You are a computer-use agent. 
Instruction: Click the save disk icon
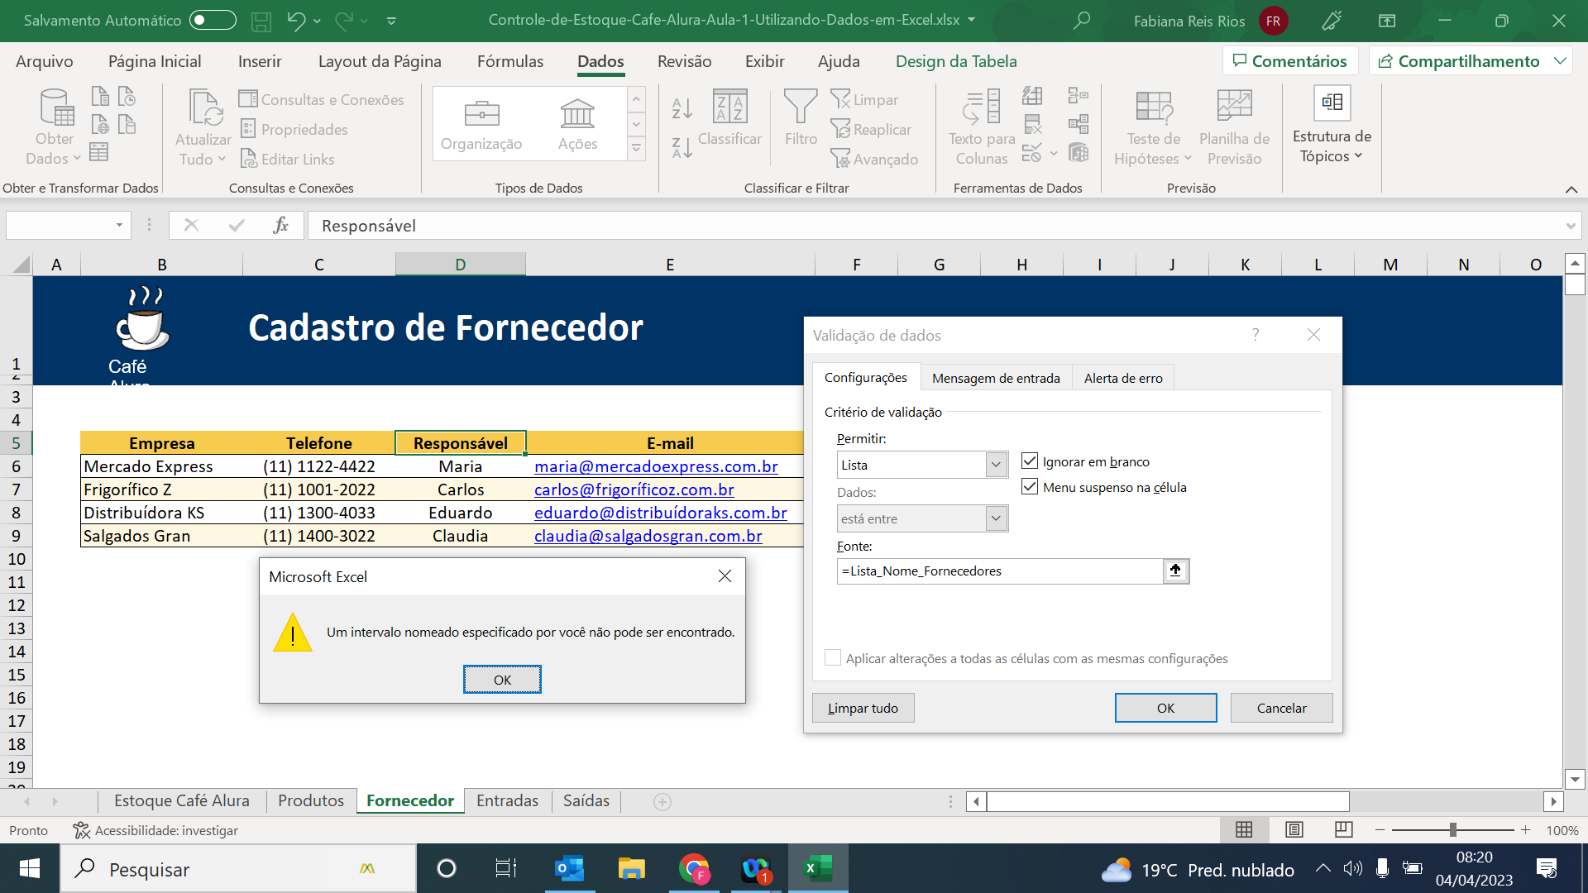click(261, 21)
